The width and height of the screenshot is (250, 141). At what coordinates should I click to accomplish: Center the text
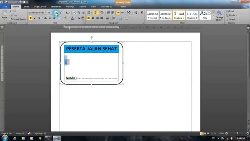pos(93,18)
